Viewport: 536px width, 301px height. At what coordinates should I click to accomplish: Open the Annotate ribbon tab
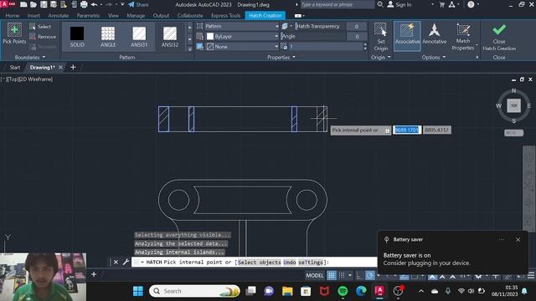coord(58,16)
